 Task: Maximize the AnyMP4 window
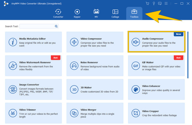(182, 4)
